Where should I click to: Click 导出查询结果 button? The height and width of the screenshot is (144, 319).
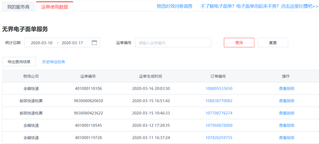[19, 62]
